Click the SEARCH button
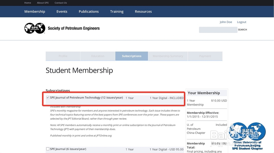 [242, 30]
